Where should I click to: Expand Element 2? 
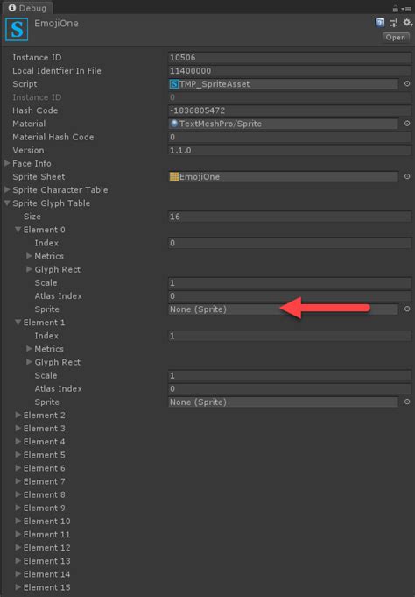(x=18, y=415)
